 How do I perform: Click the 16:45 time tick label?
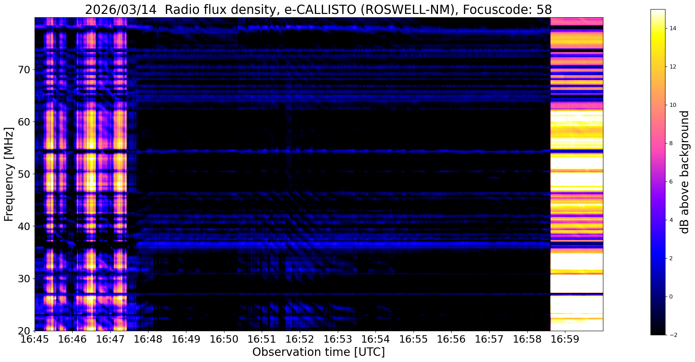pos(35,339)
